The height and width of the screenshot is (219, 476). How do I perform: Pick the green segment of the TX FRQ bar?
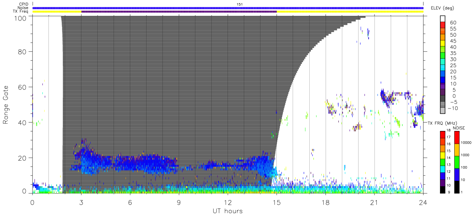pos(442,162)
